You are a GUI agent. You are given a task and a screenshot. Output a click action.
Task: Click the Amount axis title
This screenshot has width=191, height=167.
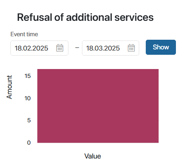pos(9,87)
